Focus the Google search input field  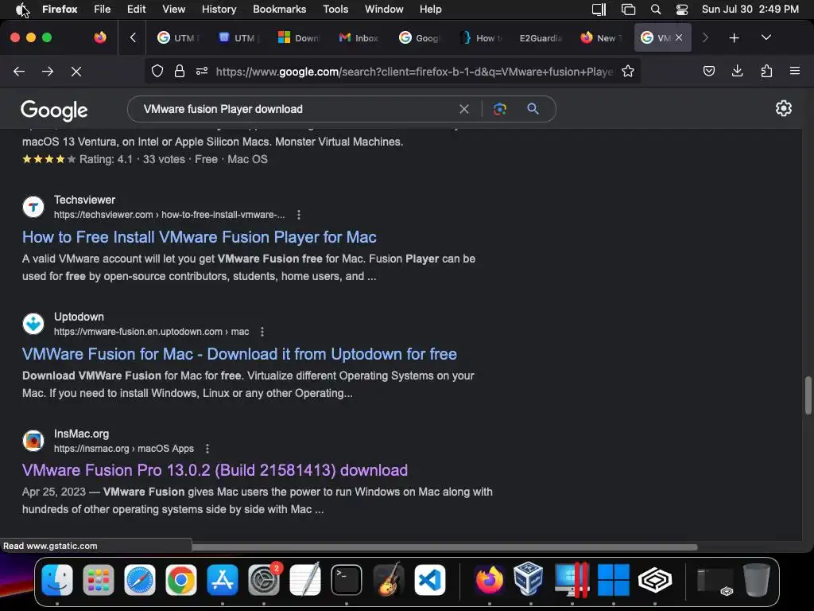point(296,109)
